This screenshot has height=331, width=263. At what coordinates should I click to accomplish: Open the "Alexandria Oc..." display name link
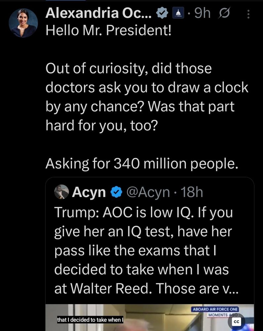pyautogui.click(x=99, y=14)
